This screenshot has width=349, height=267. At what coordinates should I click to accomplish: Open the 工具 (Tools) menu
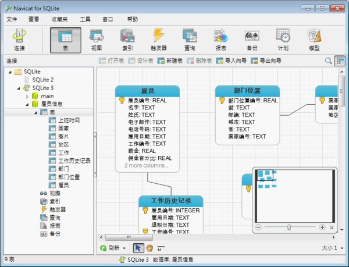(85, 19)
